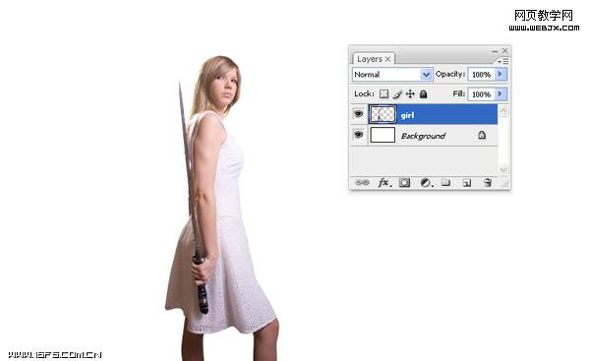Select the Layers tab
Image resolution: width=590 pixels, height=361 pixels.
tap(374, 59)
